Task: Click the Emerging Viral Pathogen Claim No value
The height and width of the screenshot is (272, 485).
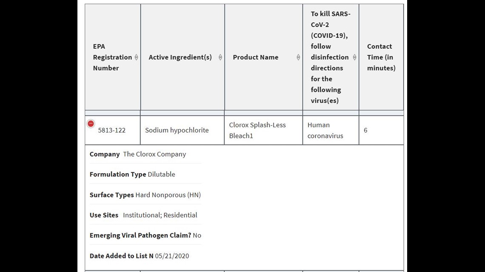Action: [197, 236]
